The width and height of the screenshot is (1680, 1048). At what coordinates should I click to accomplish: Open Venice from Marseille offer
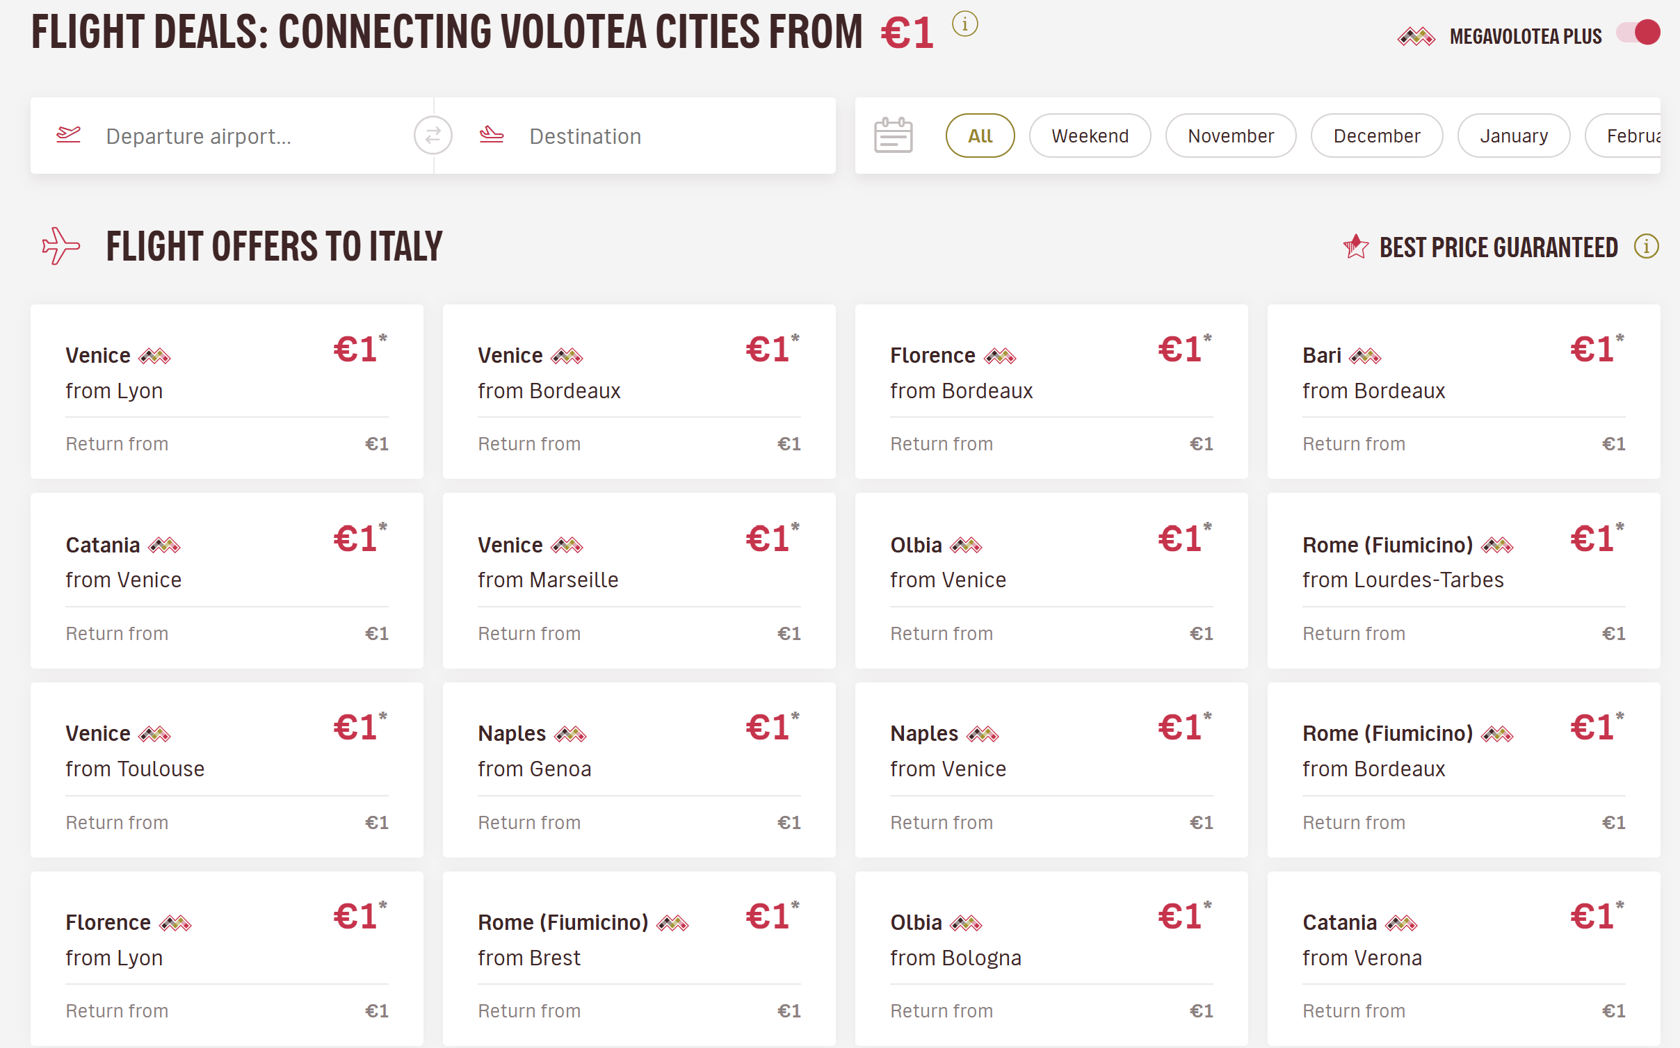point(639,581)
